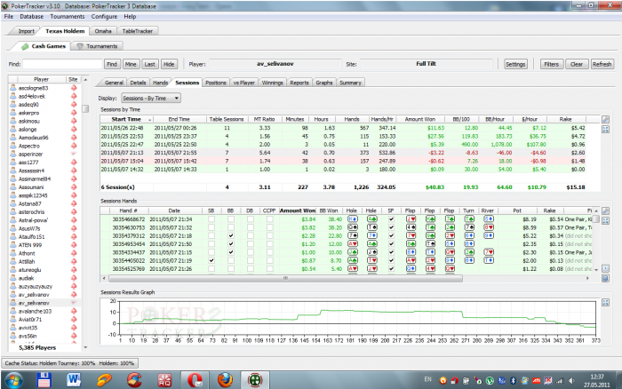Click the Find player search field
622x389 pixels.
tap(61, 65)
